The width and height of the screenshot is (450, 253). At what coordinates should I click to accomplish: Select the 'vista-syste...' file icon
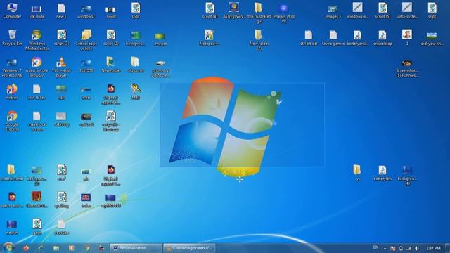tap(407, 11)
